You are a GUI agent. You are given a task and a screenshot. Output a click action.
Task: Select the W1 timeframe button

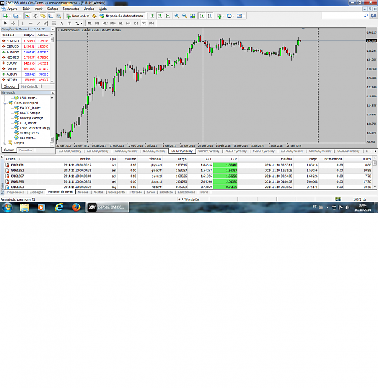click(144, 23)
